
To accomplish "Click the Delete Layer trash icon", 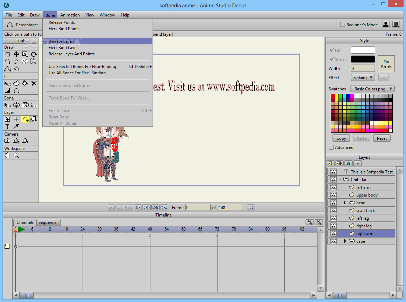I will [348, 163].
